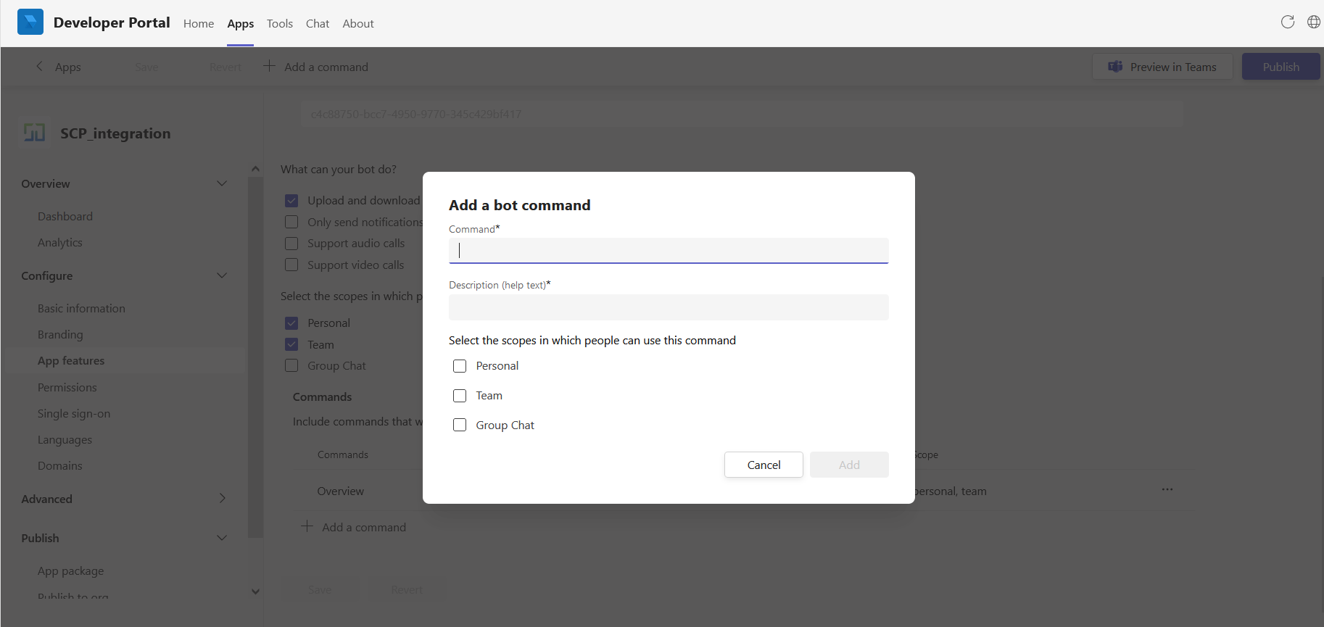Click the refresh icon in top bar
1324x627 pixels.
click(1287, 22)
